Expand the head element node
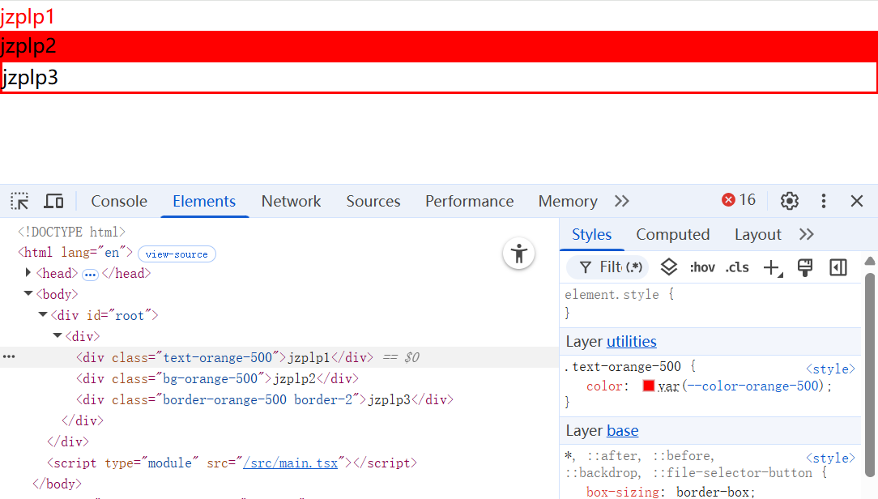 (28, 273)
